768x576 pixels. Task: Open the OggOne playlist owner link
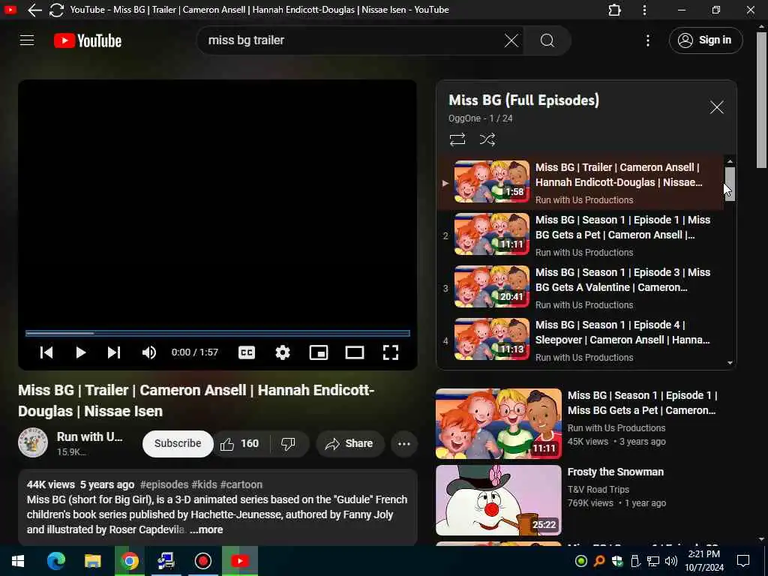tap(464, 118)
